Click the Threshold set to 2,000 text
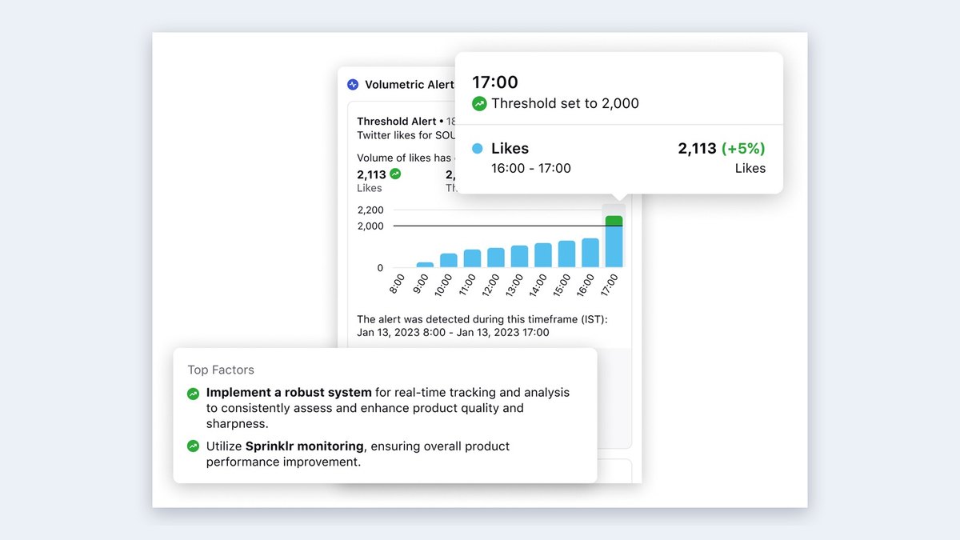Screen dimensions: 960x540 [565, 103]
